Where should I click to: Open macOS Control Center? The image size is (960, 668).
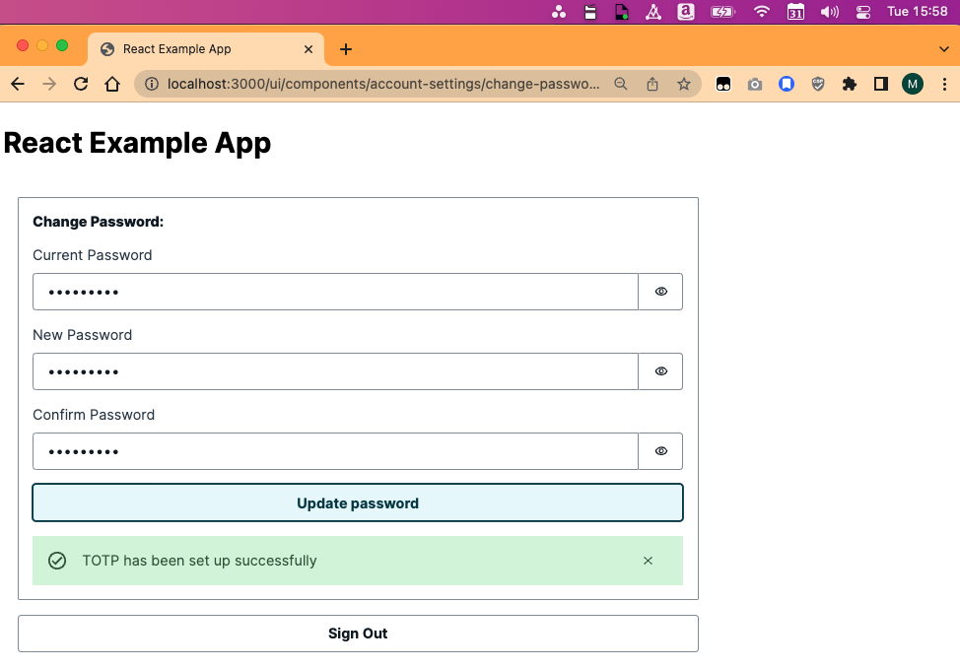[x=863, y=12]
